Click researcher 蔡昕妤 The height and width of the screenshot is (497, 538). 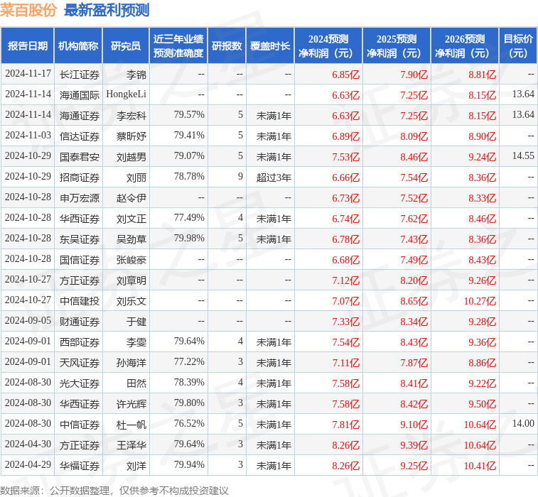tap(131, 136)
